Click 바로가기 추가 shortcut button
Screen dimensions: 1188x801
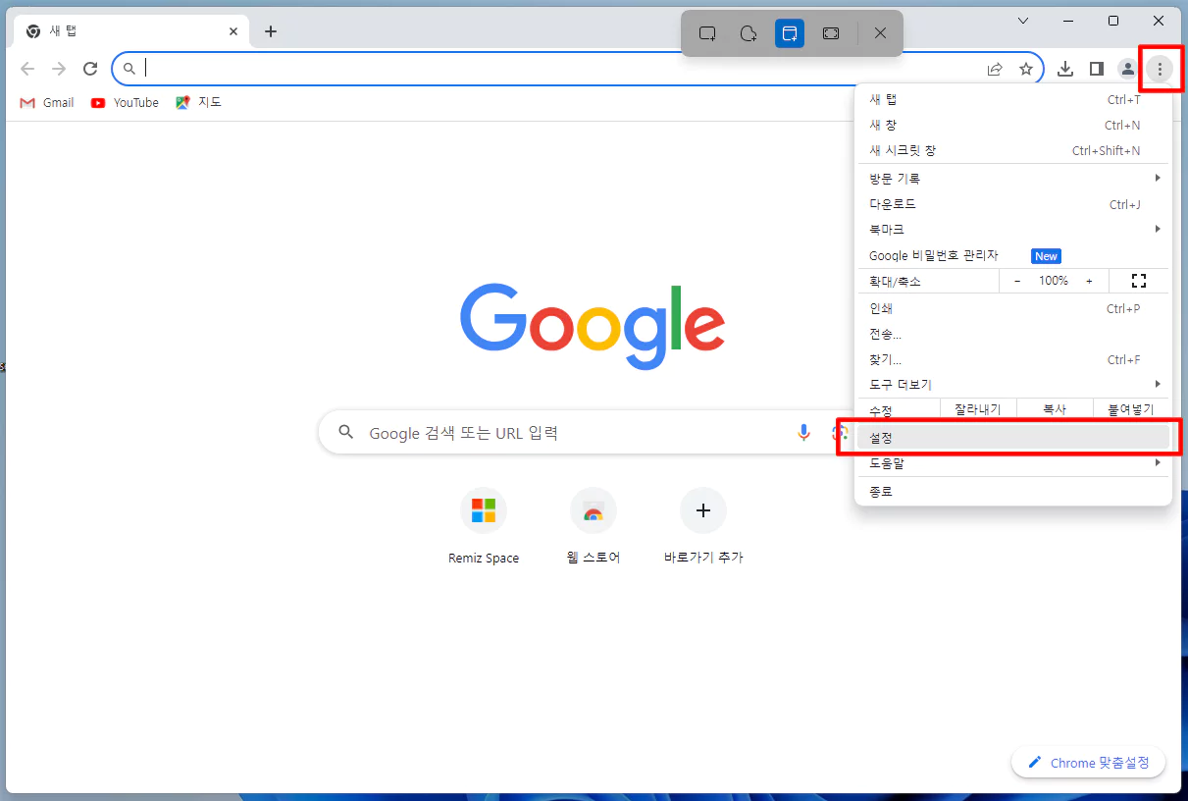(x=703, y=527)
